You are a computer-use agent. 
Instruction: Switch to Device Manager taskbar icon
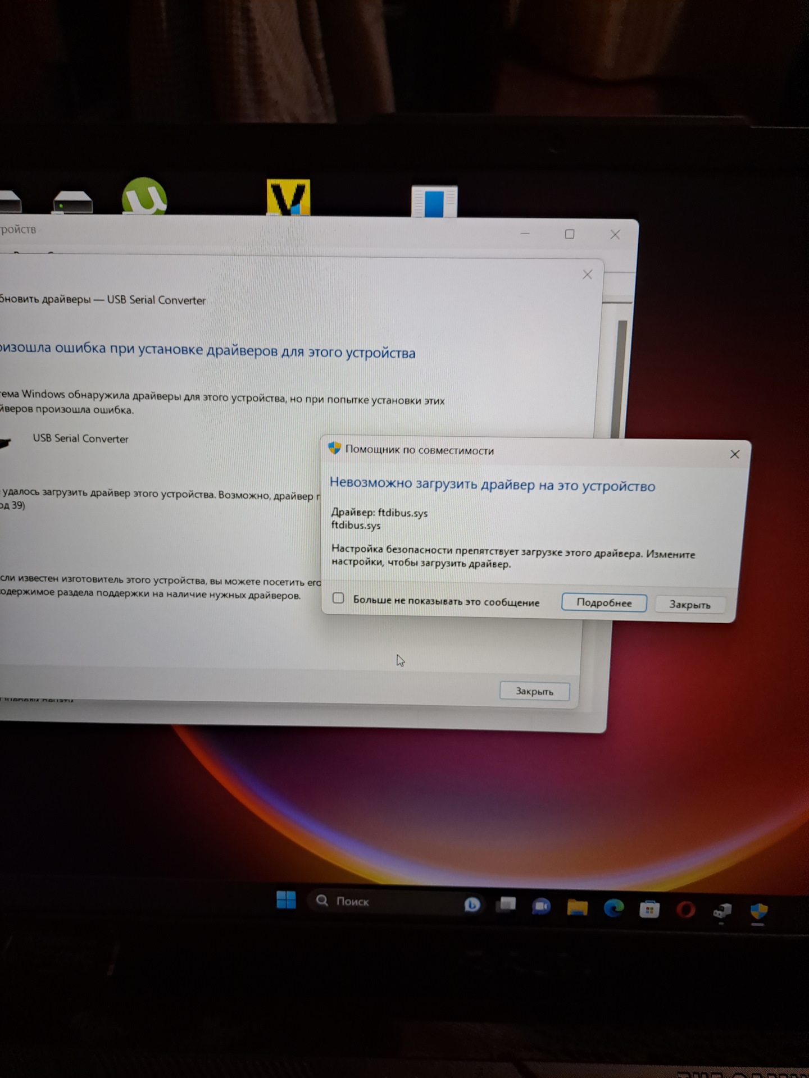[722, 911]
